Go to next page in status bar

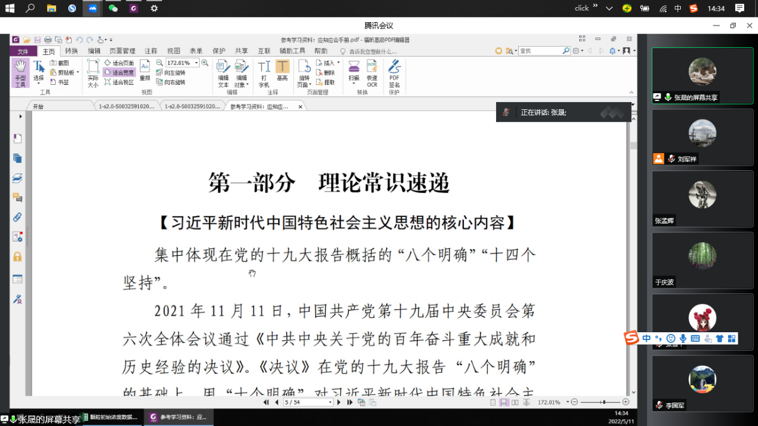tap(339, 403)
